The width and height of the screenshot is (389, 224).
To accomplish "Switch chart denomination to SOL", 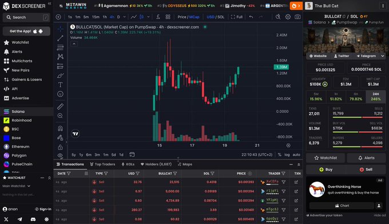I will click(221, 17).
